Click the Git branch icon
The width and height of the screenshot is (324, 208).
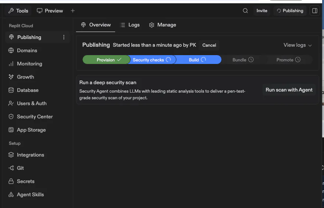pyautogui.click(x=11, y=168)
